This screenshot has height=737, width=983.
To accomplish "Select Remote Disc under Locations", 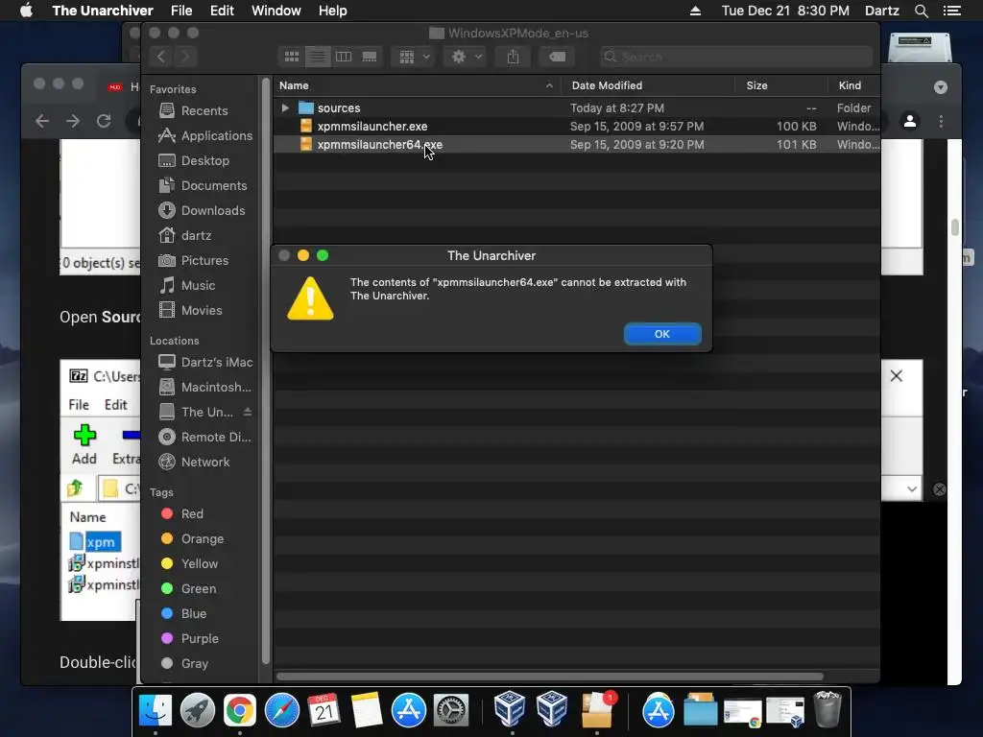I will [x=204, y=437].
